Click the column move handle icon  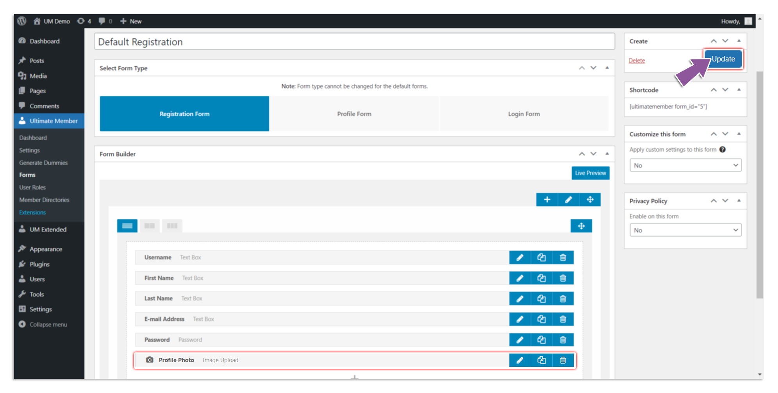[x=581, y=226]
